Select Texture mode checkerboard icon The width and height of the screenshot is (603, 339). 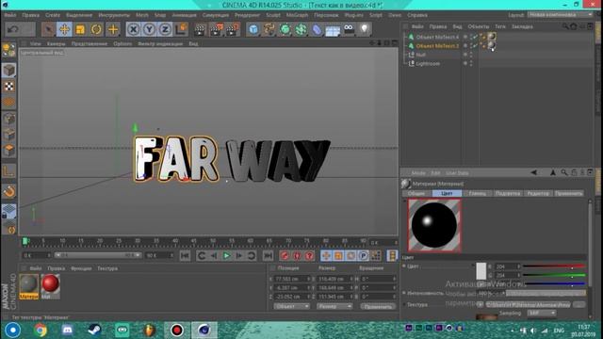[x=8, y=86]
